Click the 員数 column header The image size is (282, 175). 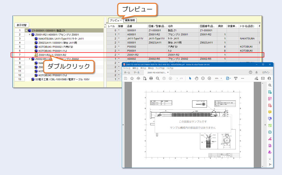coord(222,26)
